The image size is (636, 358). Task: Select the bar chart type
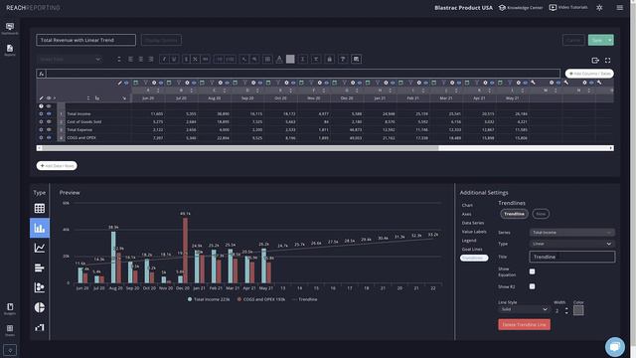point(40,228)
